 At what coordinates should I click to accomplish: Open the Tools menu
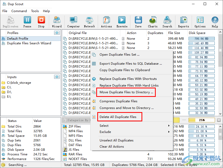(35, 11)
